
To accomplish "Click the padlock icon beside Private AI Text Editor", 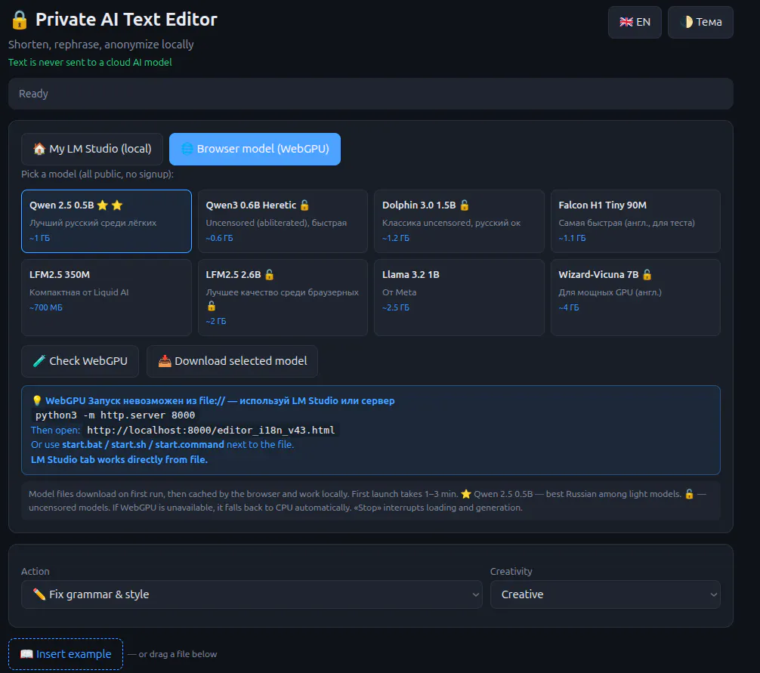I will point(20,20).
